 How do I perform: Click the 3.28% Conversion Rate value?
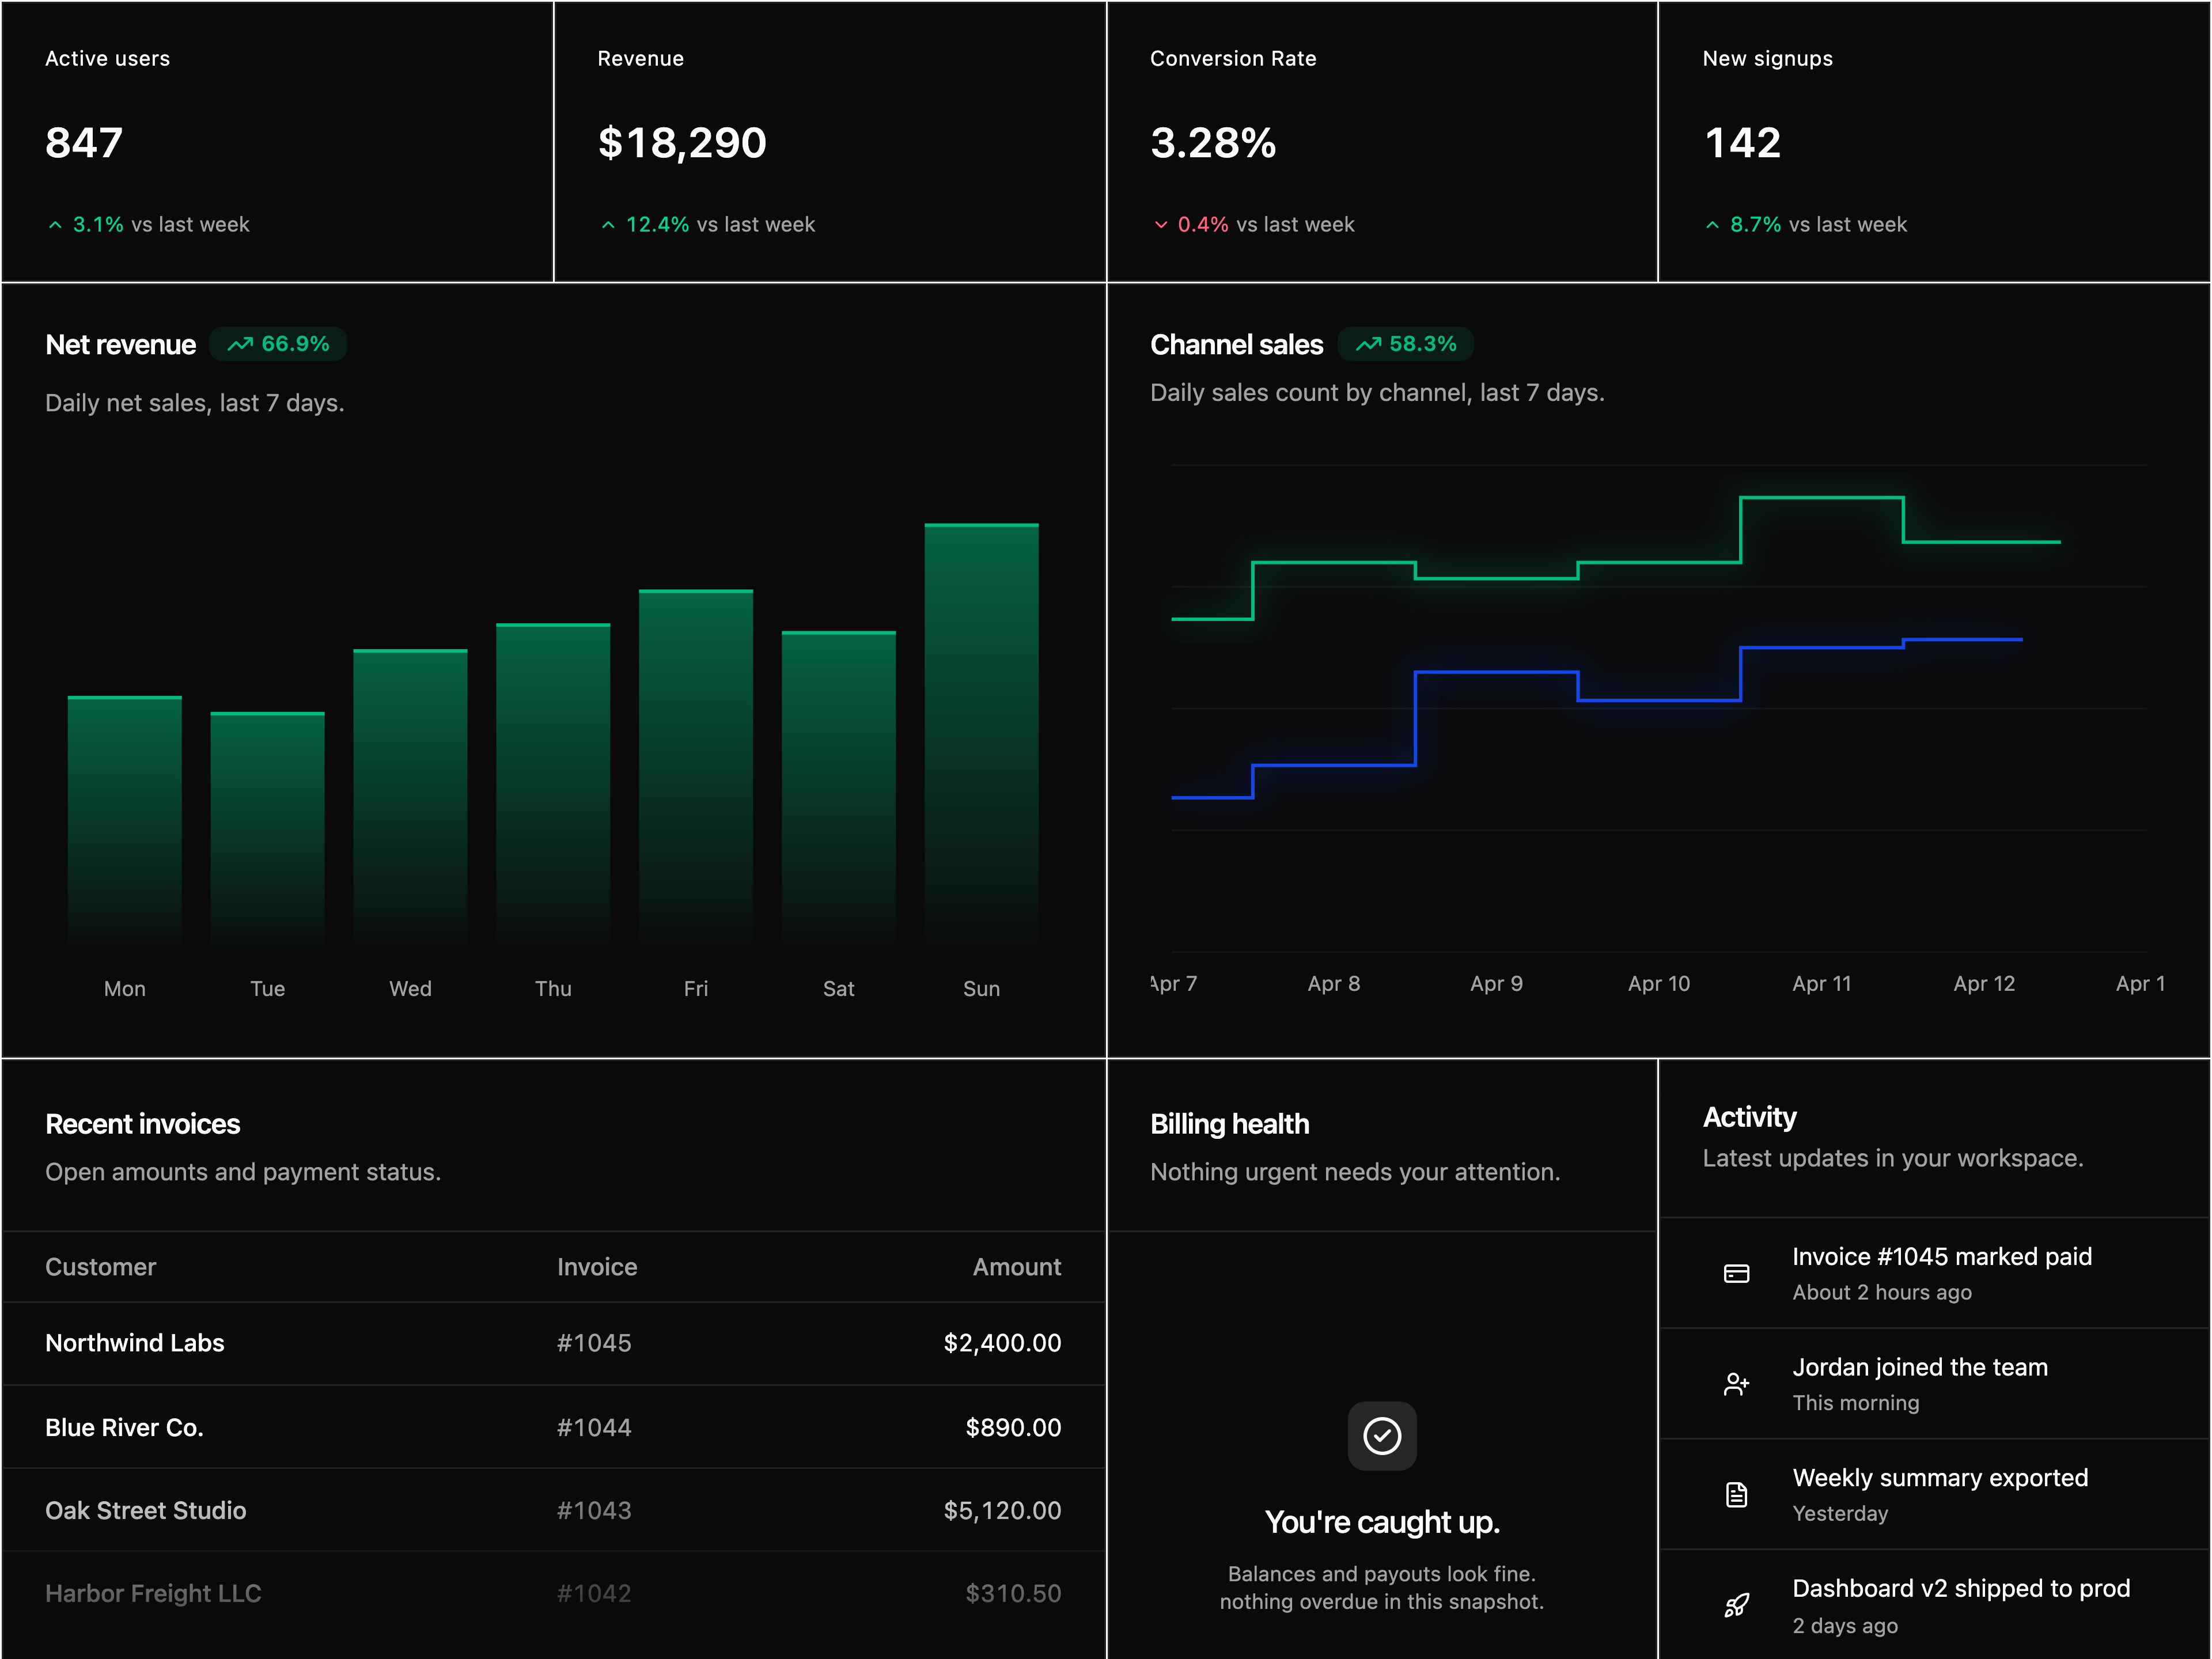(x=1213, y=142)
